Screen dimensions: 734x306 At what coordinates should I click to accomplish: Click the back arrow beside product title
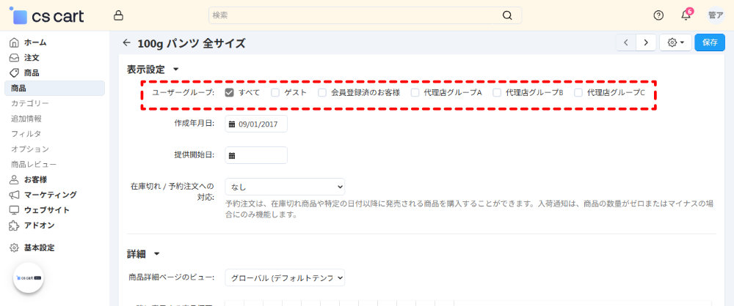tap(127, 43)
